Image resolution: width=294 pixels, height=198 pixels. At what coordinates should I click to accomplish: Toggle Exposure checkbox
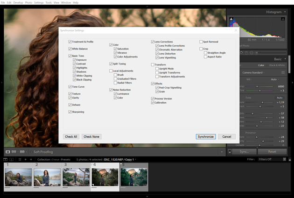point(74,60)
